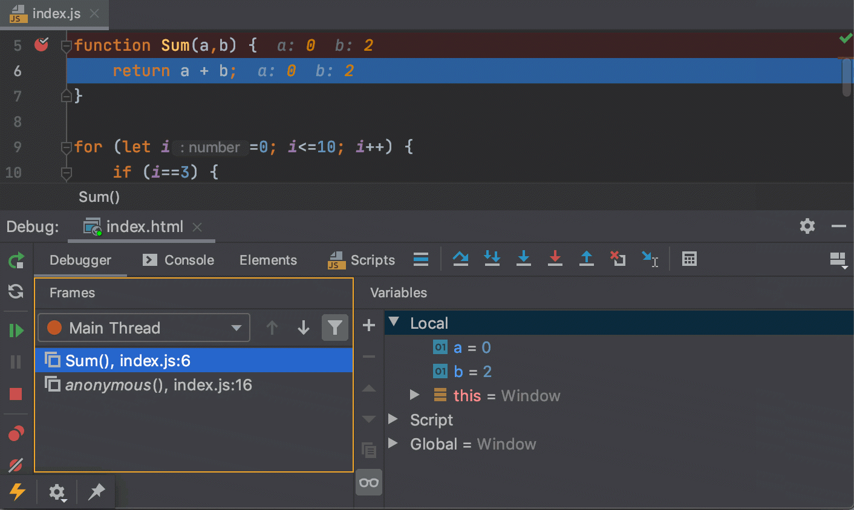Image resolution: width=854 pixels, height=510 pixels.
Task: Collapse the Local variables node
Action: (394, 322)
